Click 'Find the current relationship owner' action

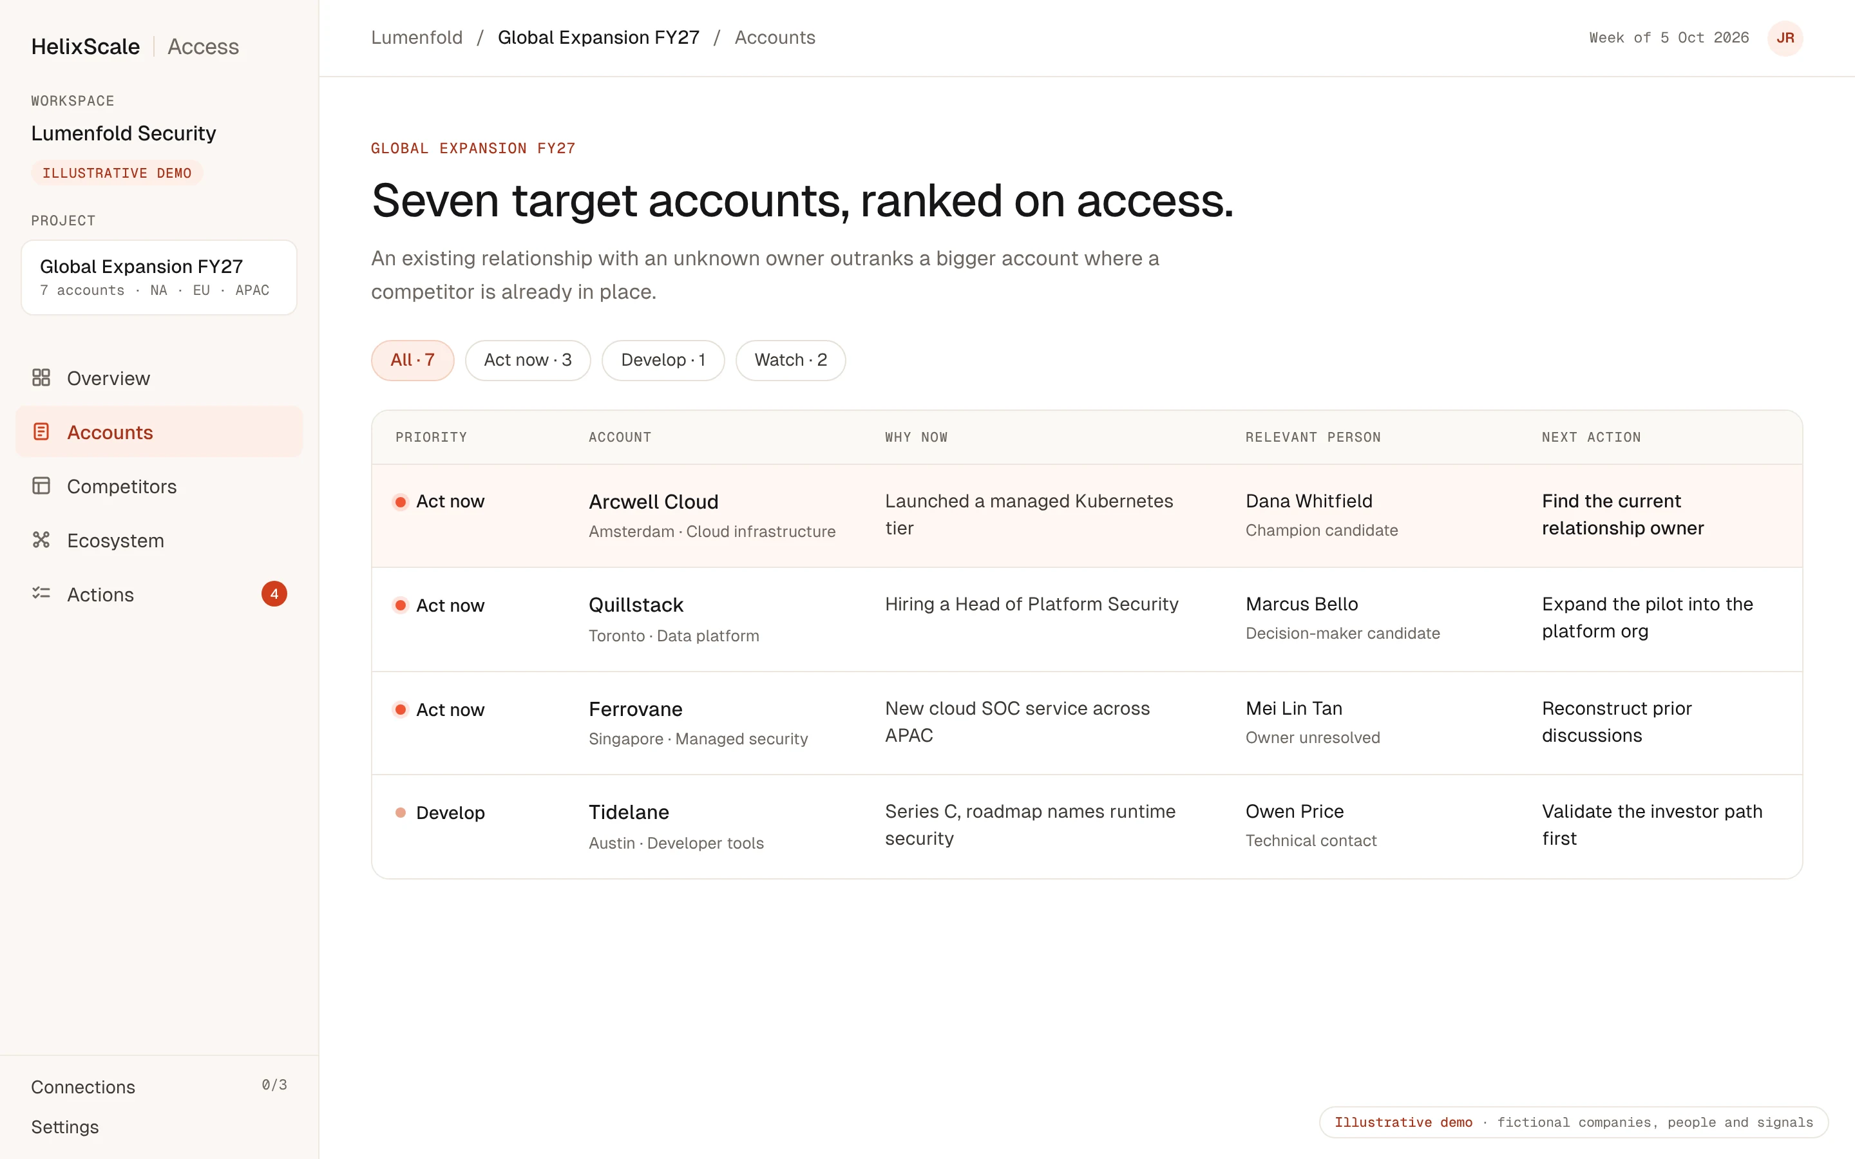click(x=1622, y=514)
